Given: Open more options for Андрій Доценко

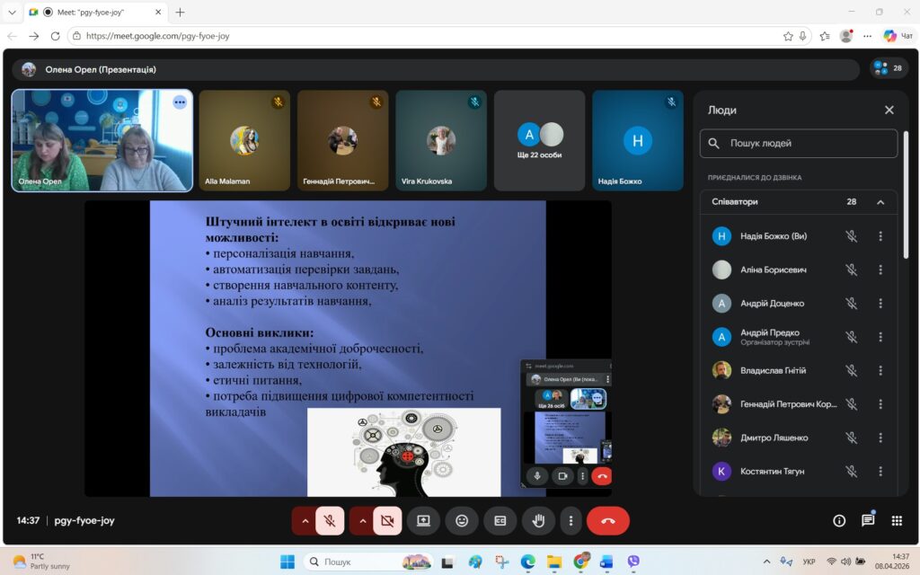Looking at the screenshot, I should point(880,304).
